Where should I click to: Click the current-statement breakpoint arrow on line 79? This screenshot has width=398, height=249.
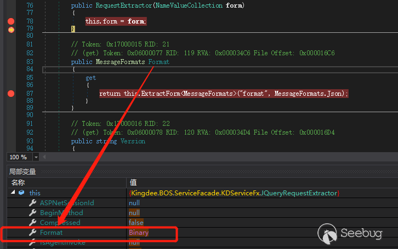click(x=11, y=30)
